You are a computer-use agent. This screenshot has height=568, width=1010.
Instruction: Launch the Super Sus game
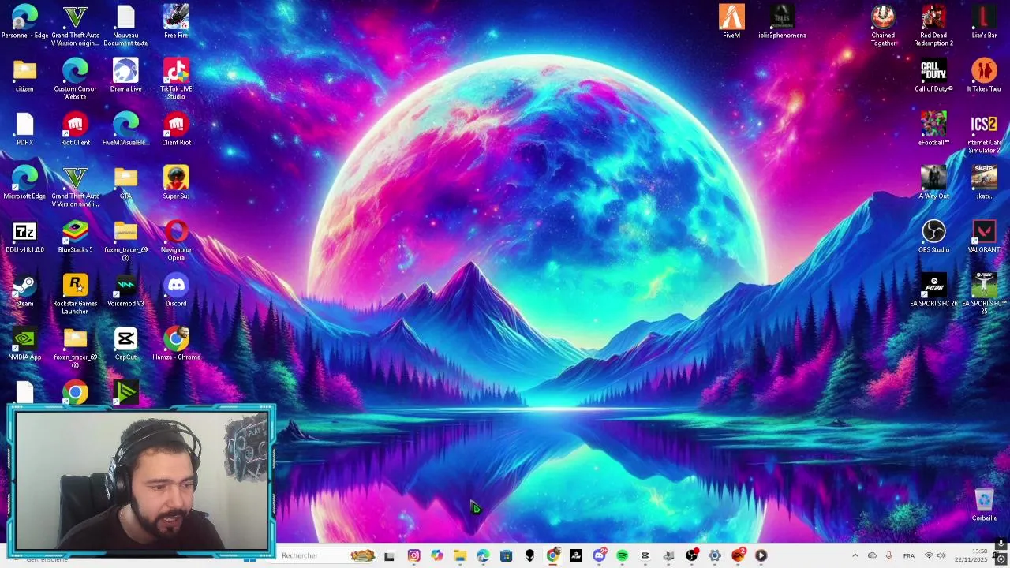coord(176,182)
